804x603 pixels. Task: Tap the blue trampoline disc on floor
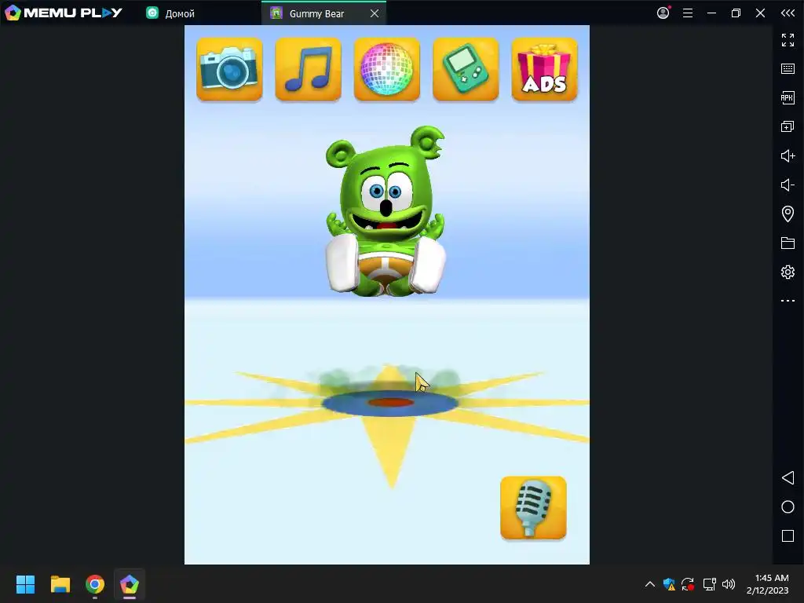pos(389,403)
